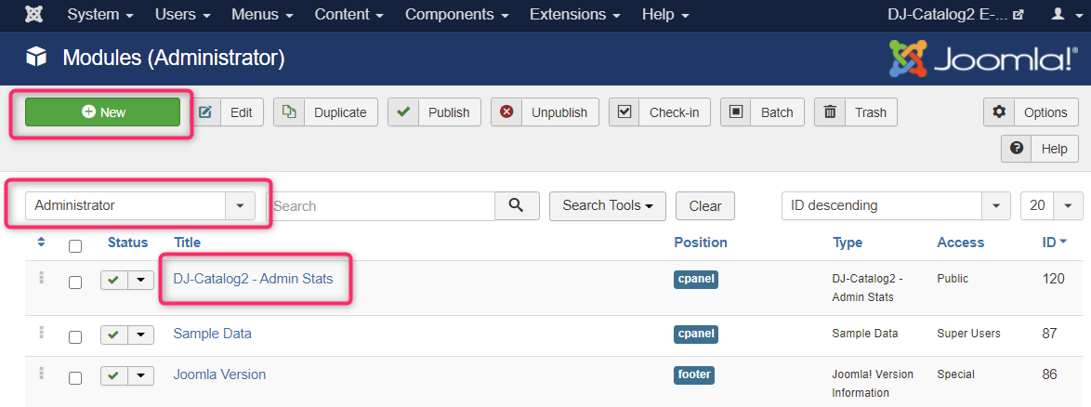Image resolution: width=1091 pixels, height=407 pixels.
Task: Expand Search Tools filter options
Action: click(608, 205)
